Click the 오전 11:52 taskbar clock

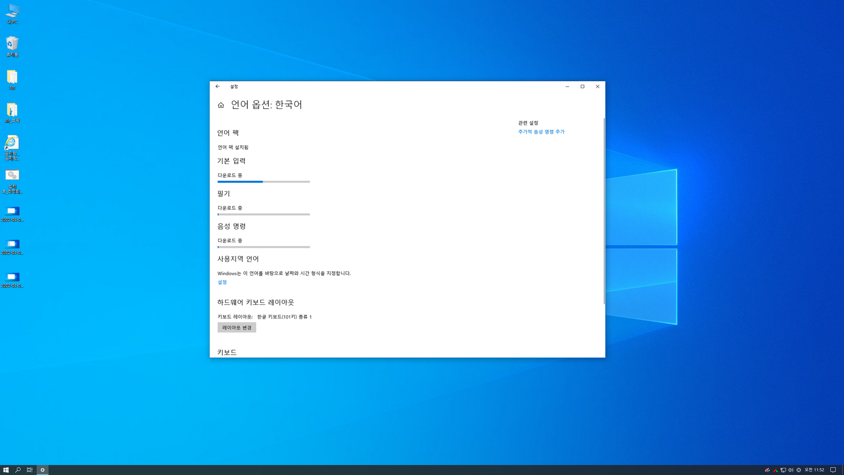pos(814,470)
